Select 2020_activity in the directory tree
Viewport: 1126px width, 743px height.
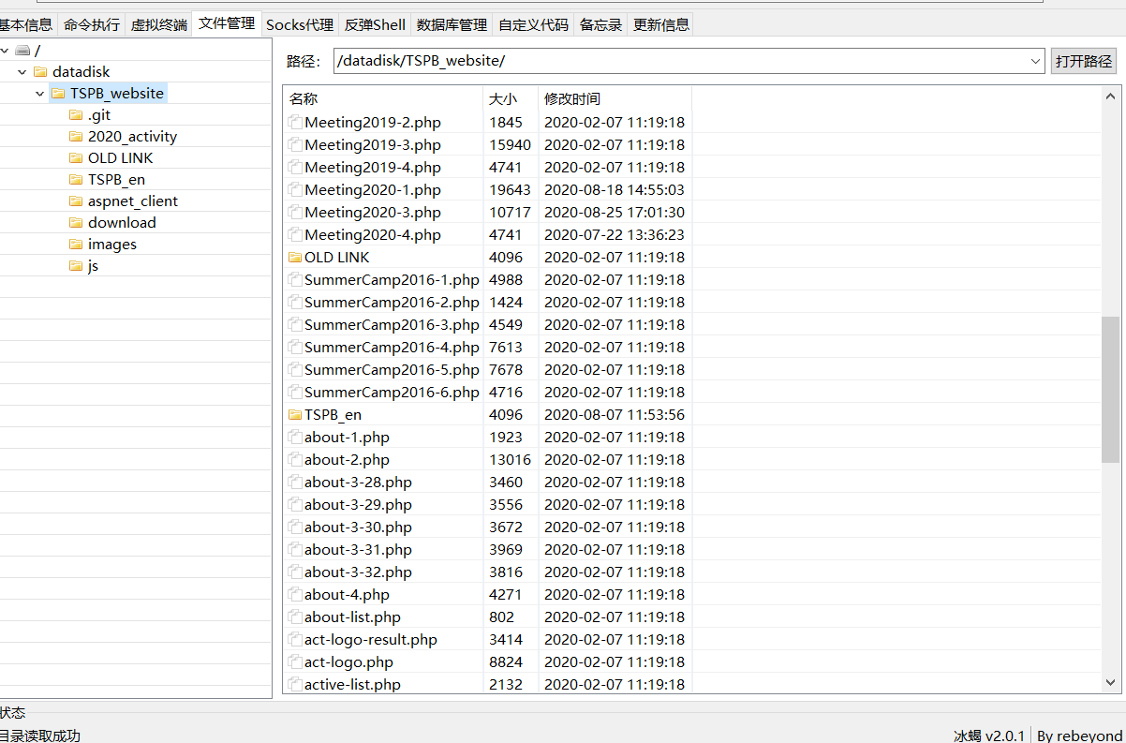point(132,137)
